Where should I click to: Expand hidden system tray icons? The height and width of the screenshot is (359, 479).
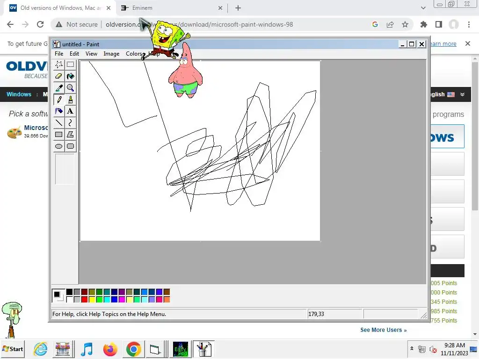412,349
